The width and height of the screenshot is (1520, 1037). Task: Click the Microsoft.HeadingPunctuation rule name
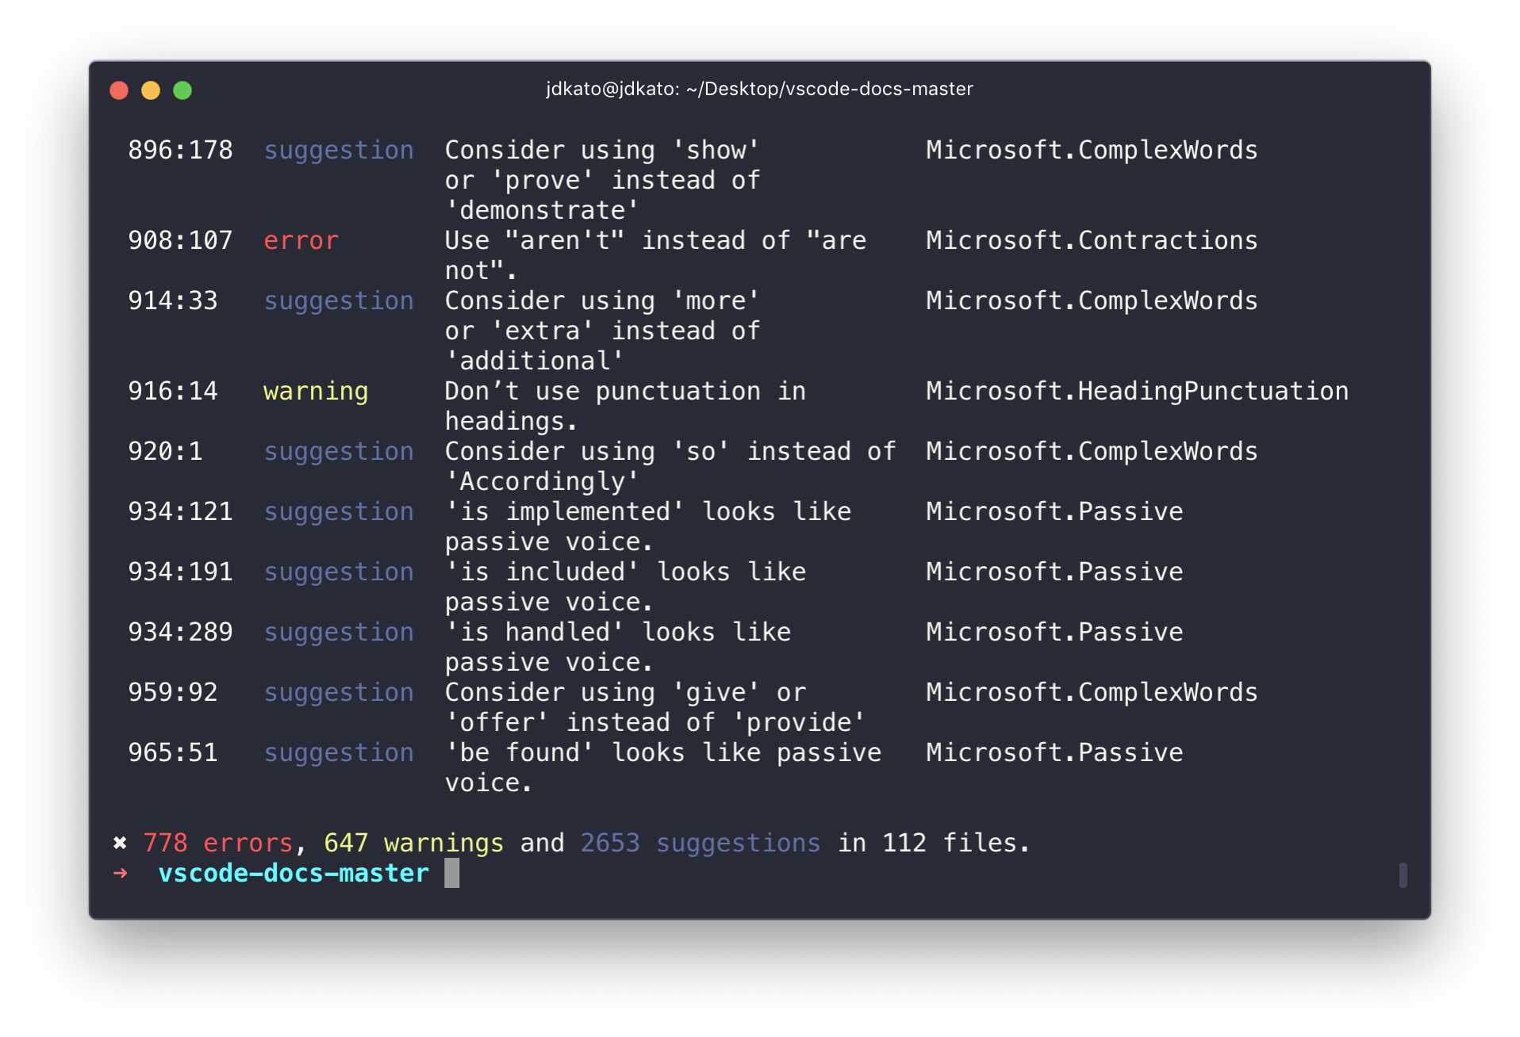click(x=1136, y=391)
